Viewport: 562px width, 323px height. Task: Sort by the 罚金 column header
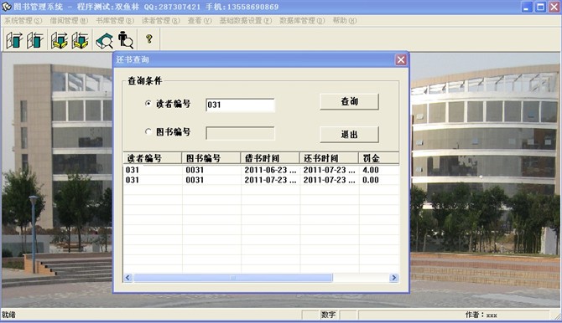[378, 158]
